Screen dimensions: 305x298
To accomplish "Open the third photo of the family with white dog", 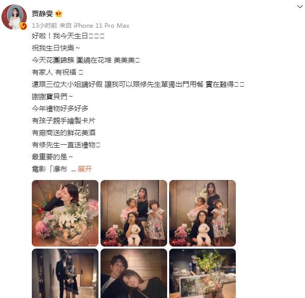I will [202, 213].
